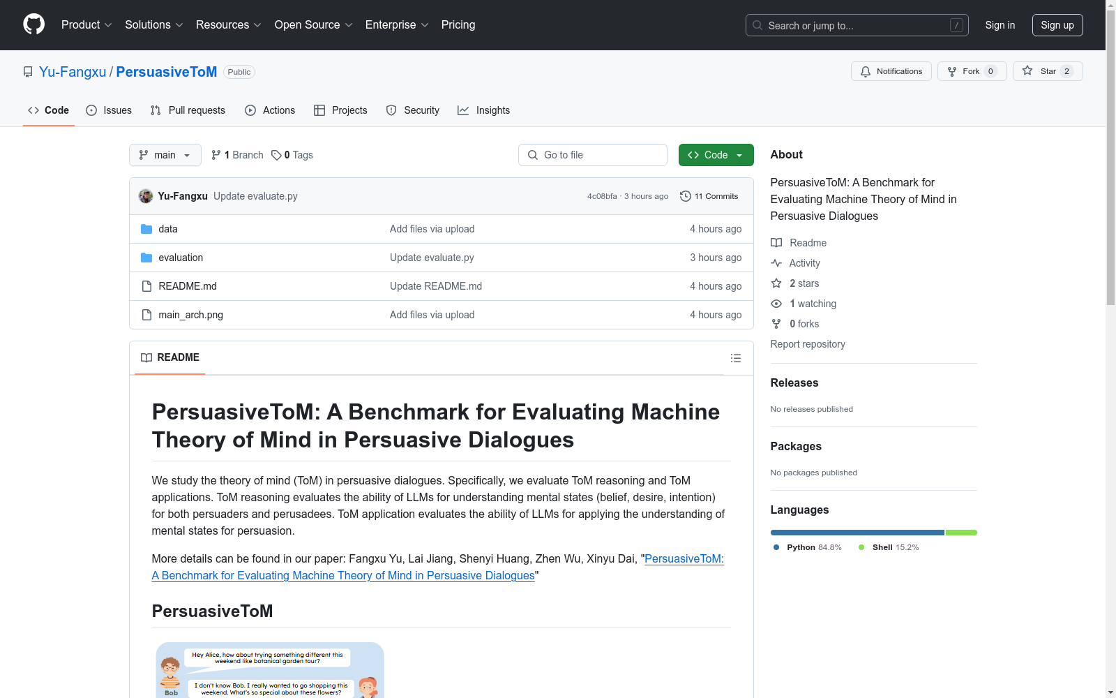View the 1 Branch link
The width and height of the screenshot is (1116, 698).
pyautogui.click(x=237, y=155)
